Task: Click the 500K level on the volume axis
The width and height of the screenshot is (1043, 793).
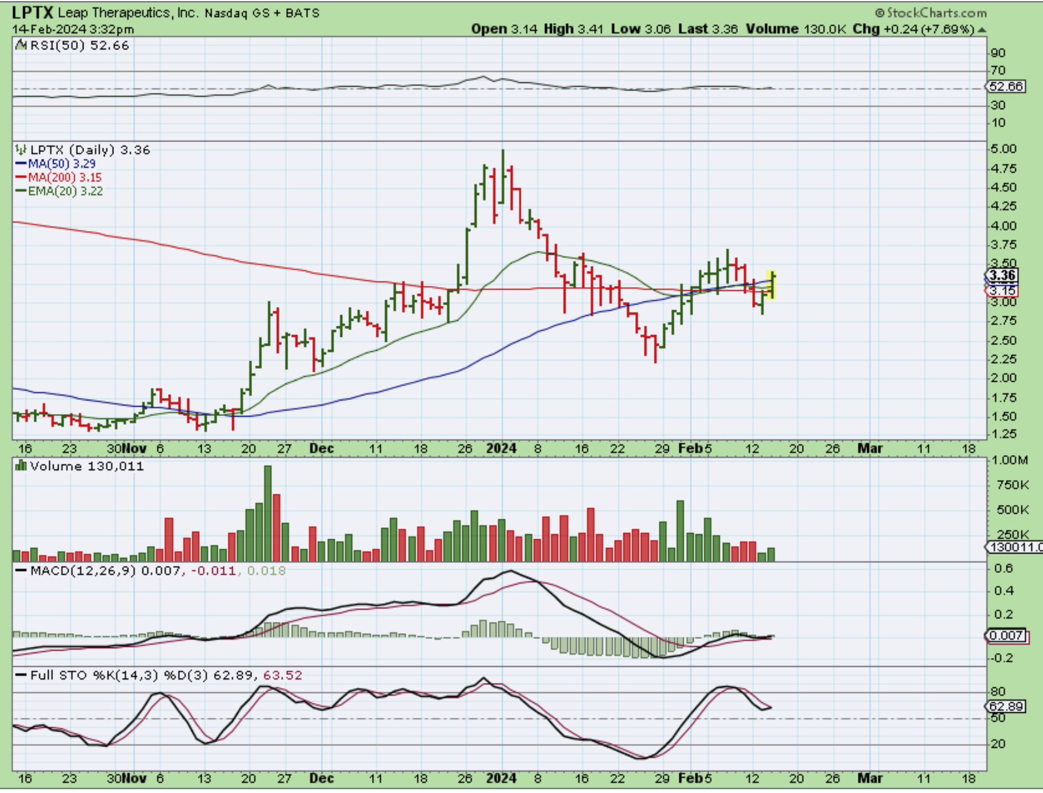Action: pyautogui.click(x=1013, y=510)
